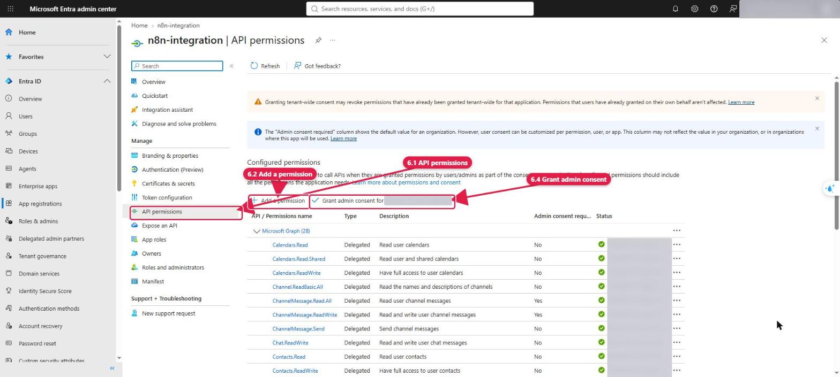Click the resource menu Search field

[177, 66]
